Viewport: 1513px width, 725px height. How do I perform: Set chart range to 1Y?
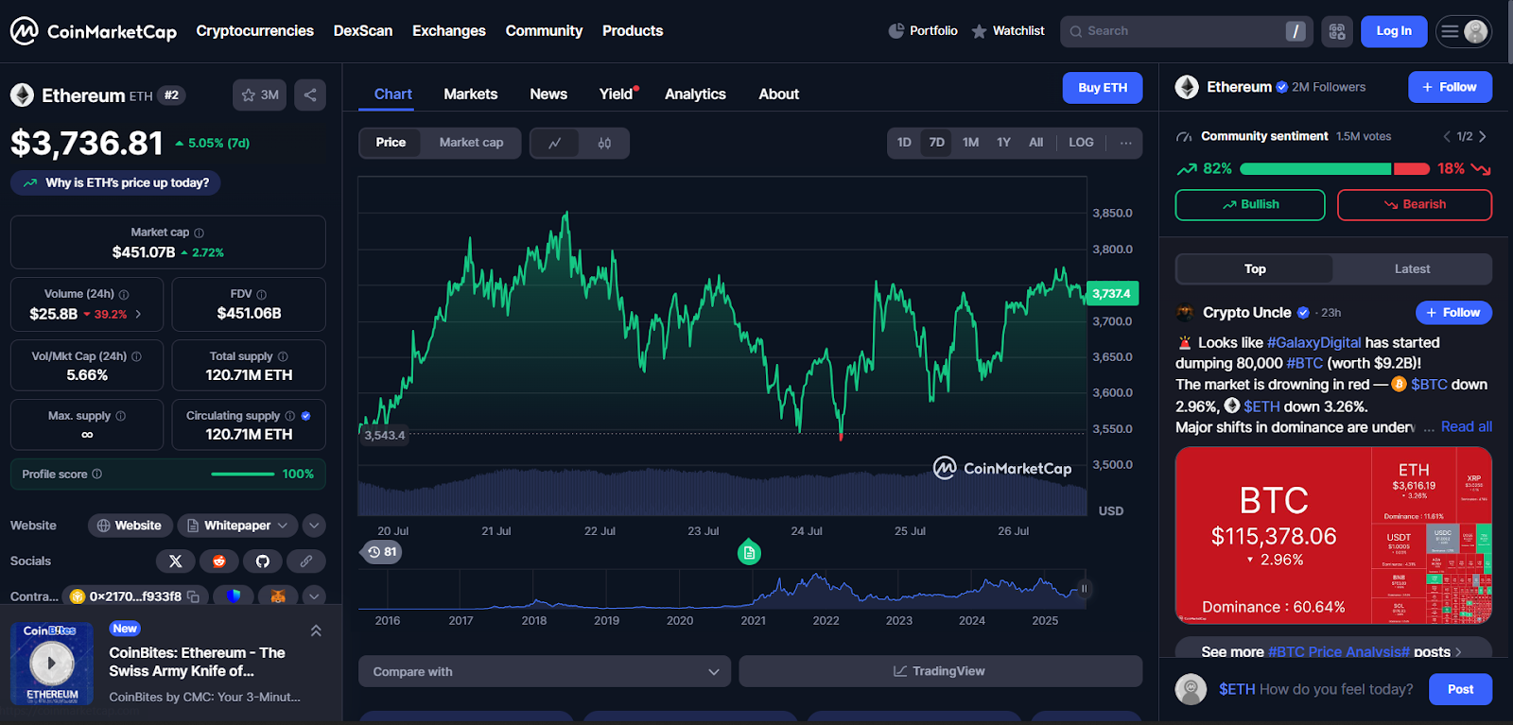pos(1003,143)
